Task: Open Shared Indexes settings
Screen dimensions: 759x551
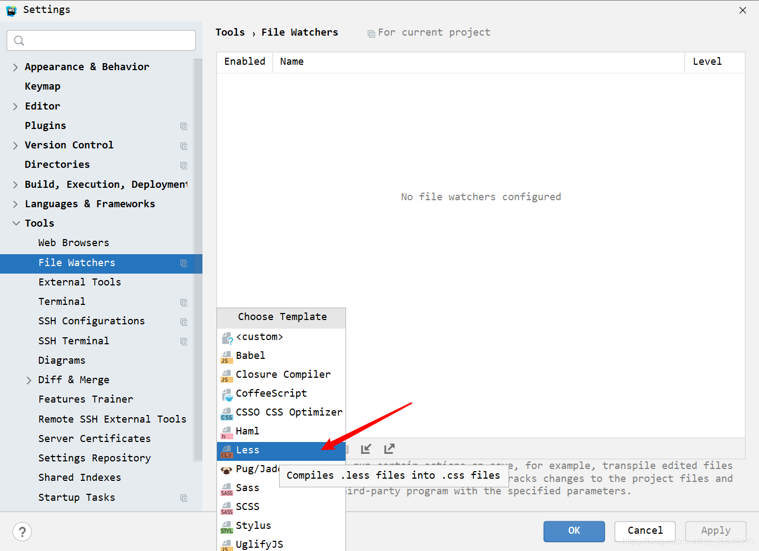Action: [x=80, y=478]
